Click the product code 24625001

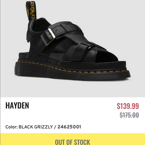click(69, 127)
